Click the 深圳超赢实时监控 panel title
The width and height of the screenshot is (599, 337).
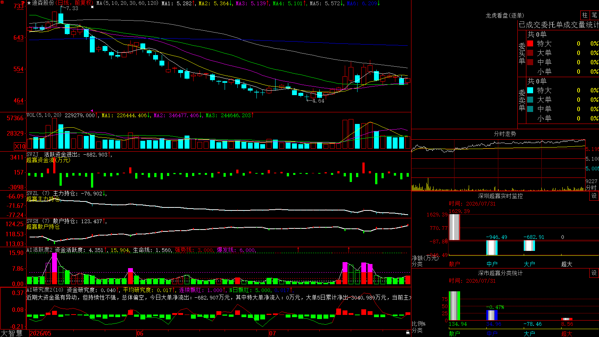tap(500, 196)
